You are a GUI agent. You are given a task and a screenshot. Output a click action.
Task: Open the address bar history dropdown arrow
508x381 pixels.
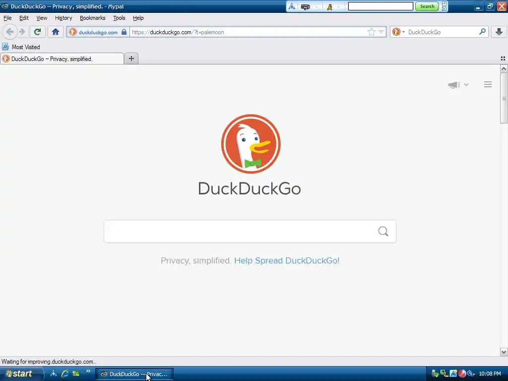pos(381,32)
